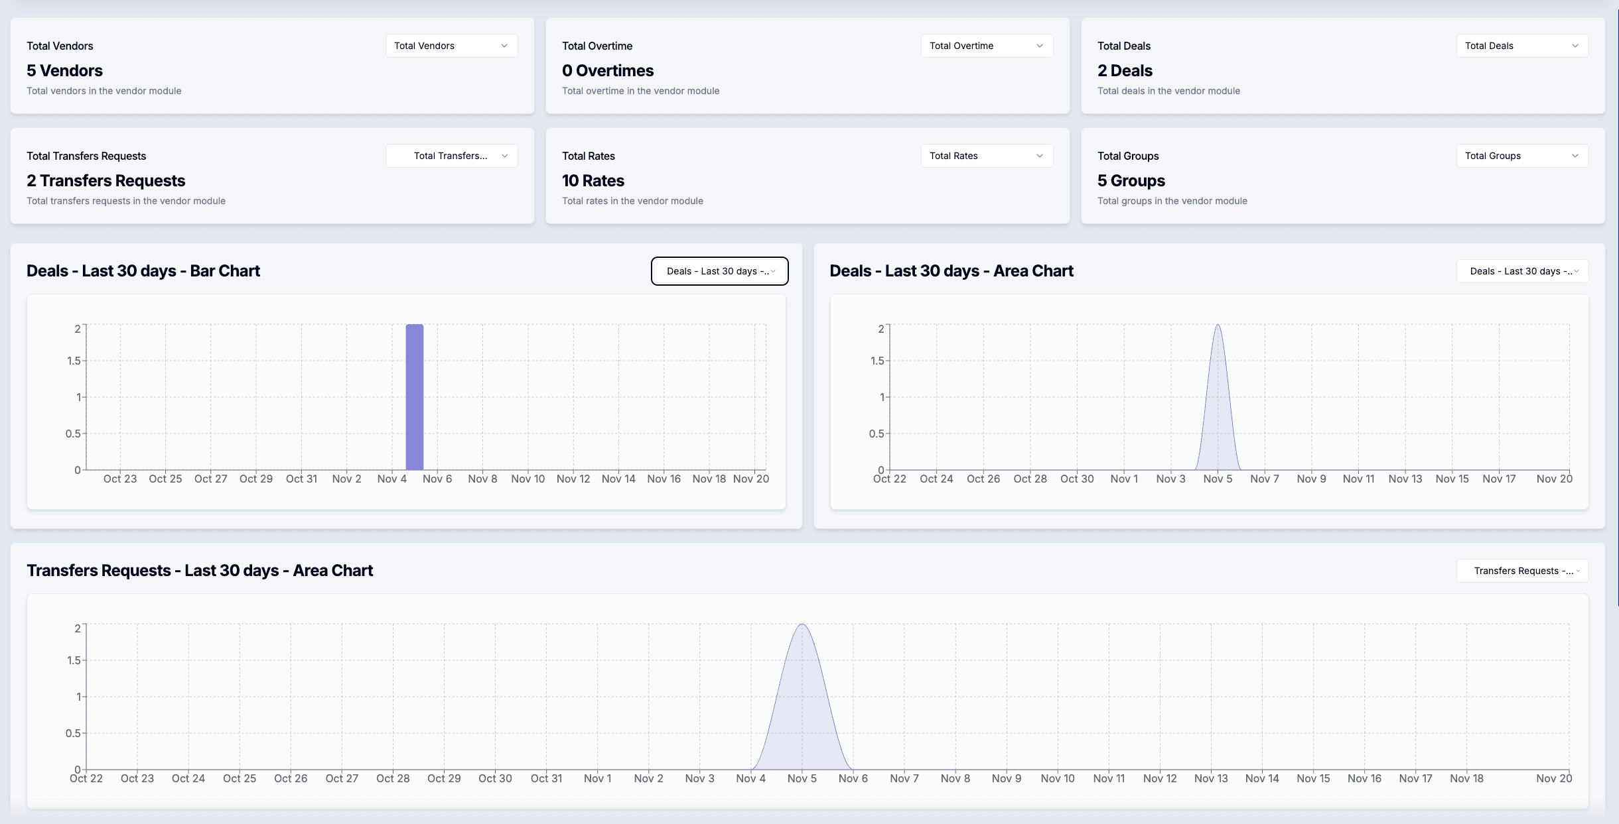Expand the Transfers Requests chart selector
This screenshot has height=824, width=1619.
(x=1521, y=570)
